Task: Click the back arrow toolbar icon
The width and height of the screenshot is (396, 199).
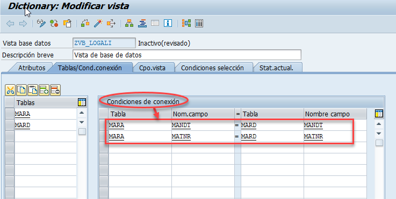Action: [10, 24]
